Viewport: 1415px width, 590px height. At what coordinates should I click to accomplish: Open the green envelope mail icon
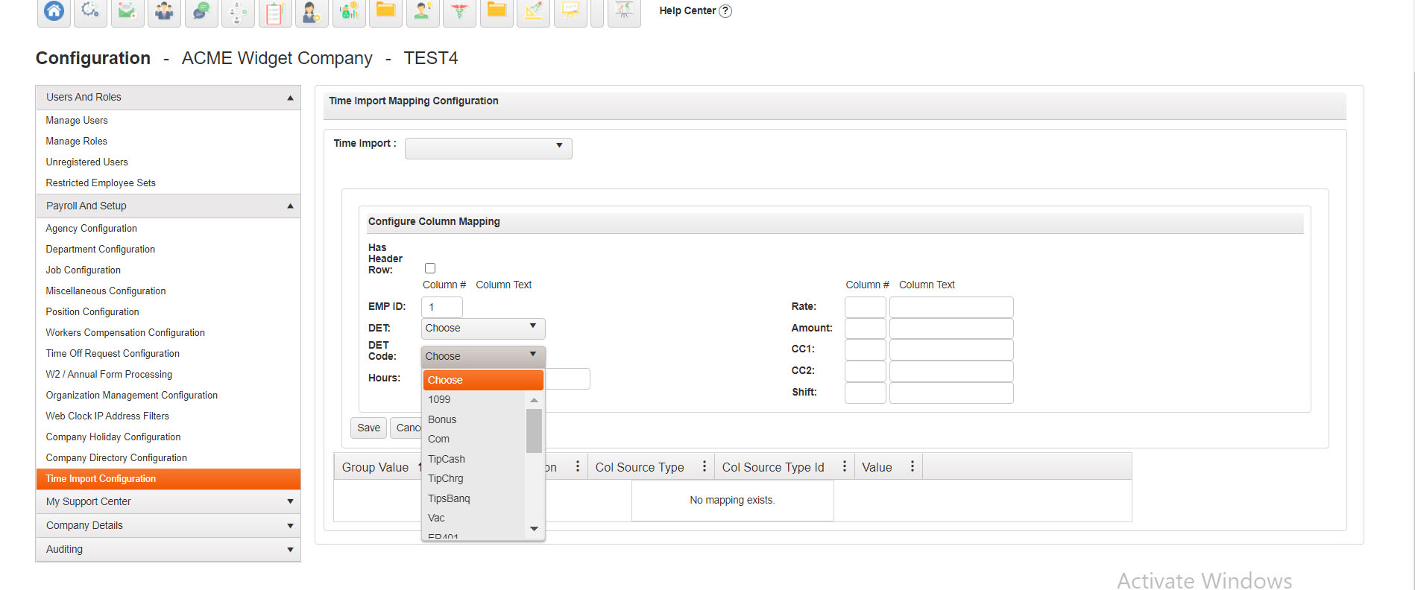pyautogui.click(x=127, y=11)
